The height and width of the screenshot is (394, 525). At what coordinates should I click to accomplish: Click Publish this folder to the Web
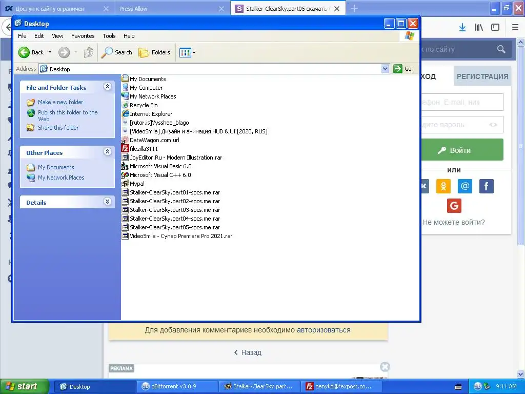68,115
